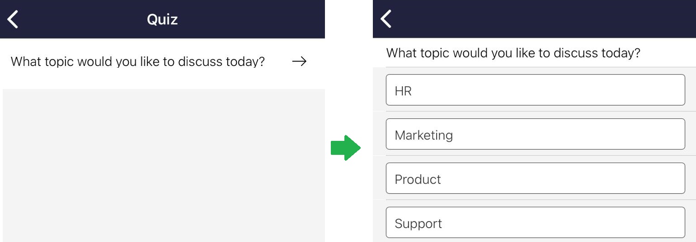Choose the Marketing answer option
This screenshot has width=696, height=242.
point(535,134)
